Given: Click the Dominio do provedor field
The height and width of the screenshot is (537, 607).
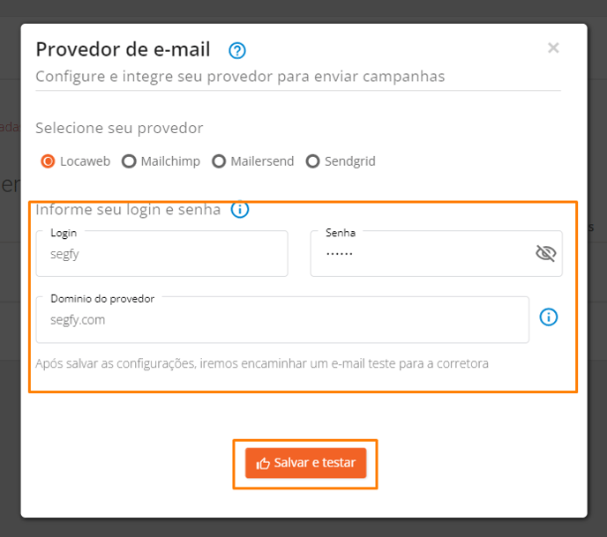Looking at the screenshot, I should click(x=282, y=319).
